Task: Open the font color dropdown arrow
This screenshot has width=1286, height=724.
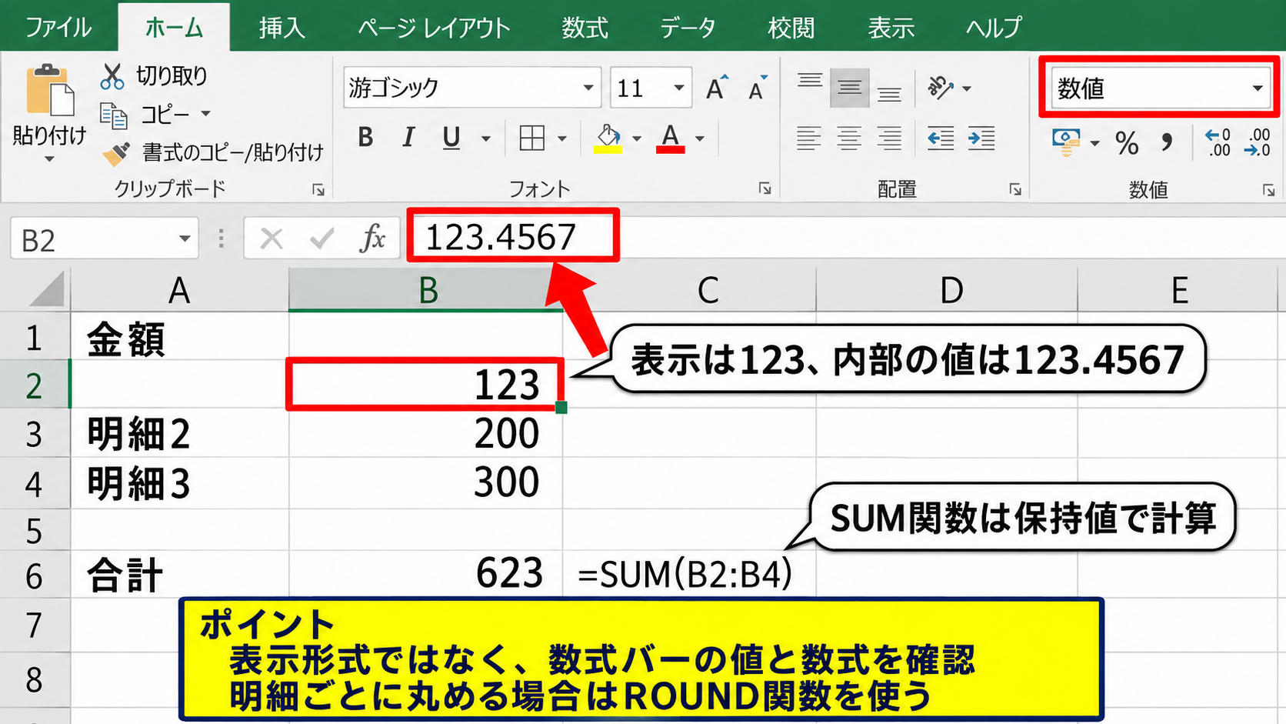Action: 700,138
